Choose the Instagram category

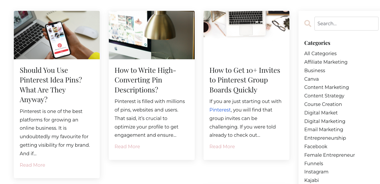pos(316,172)
